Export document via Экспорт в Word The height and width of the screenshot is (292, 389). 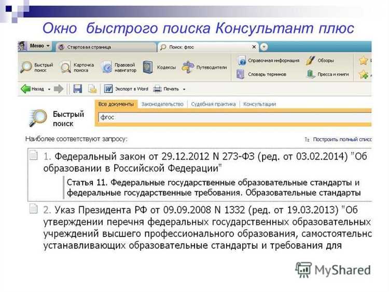126,89
